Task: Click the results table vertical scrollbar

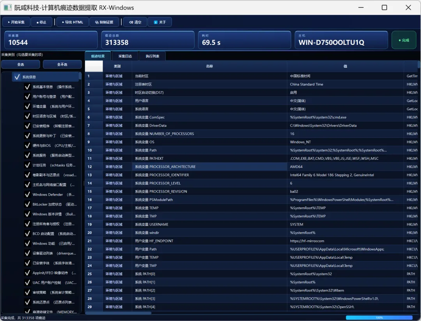Action: [x=419, y=65]
